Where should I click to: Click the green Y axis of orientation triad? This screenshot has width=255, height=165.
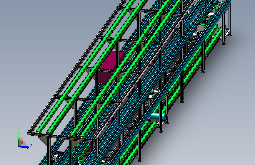coord(19,141)
